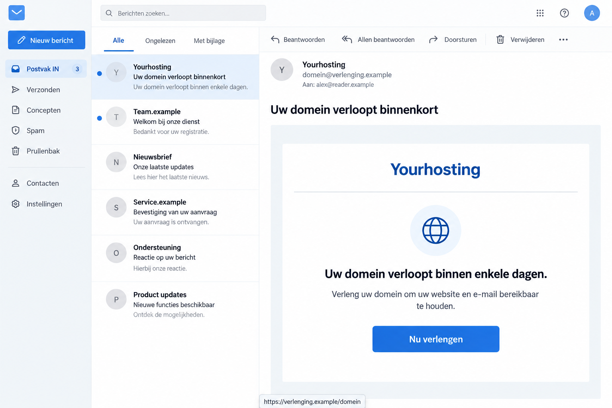Image resolution: width=612 pixels, height=408 pixels.
Task: Open the Ondersteuning message
Action: (x=175, y=258)
